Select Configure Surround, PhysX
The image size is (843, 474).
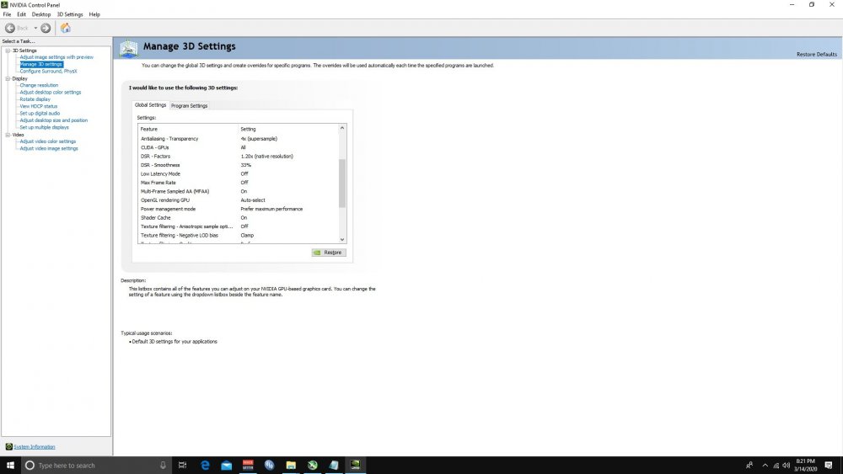(48, 71)
